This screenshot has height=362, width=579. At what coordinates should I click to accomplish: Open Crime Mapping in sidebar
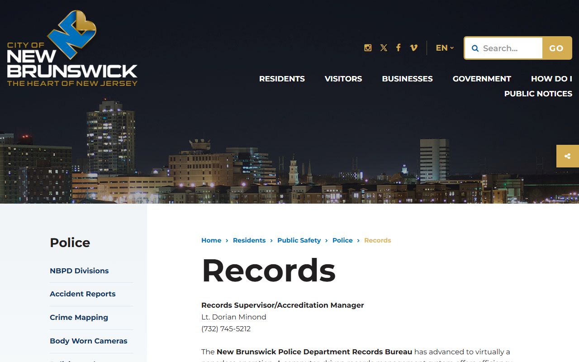click(x=79, y=317)
